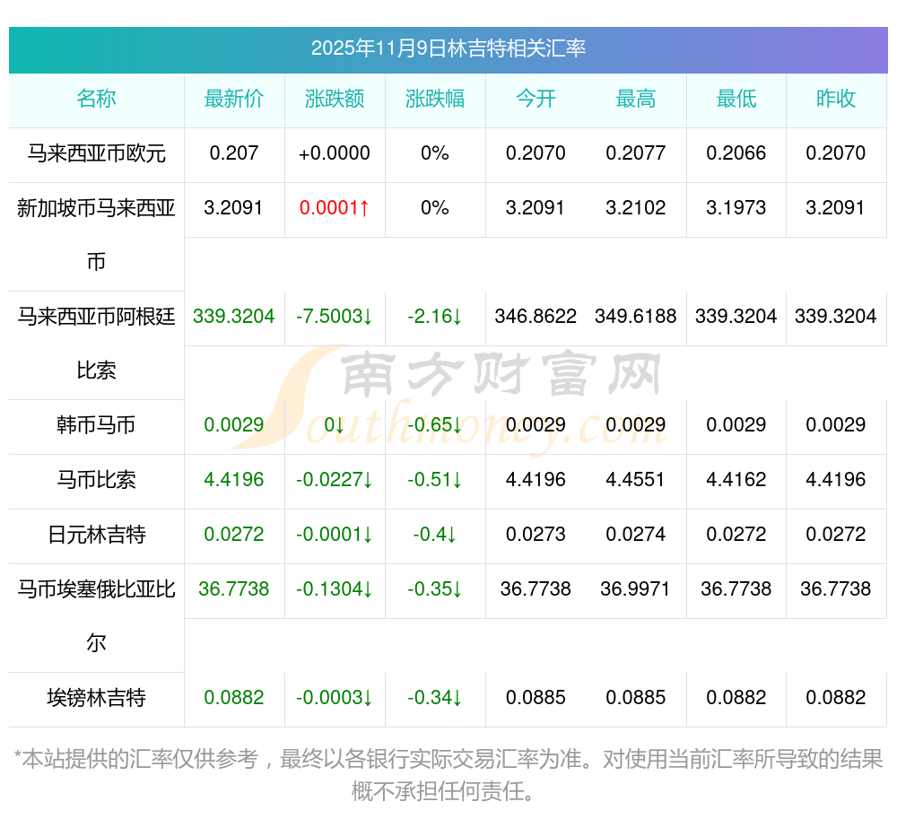Viewport: 897px width, 819px height.
Task: Click the high value 0.2077
Action: pos(636,153)
